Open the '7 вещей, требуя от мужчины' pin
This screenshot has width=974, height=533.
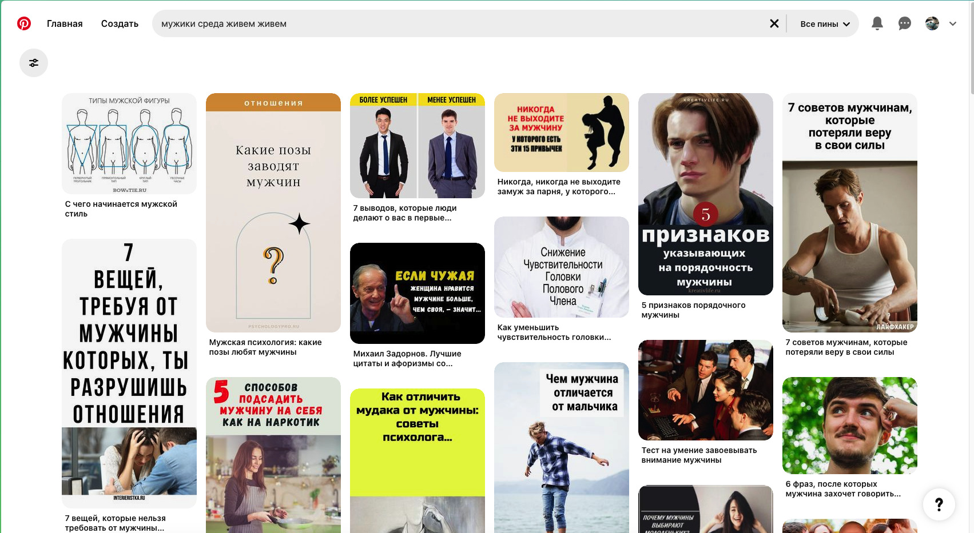click(129, 374)
